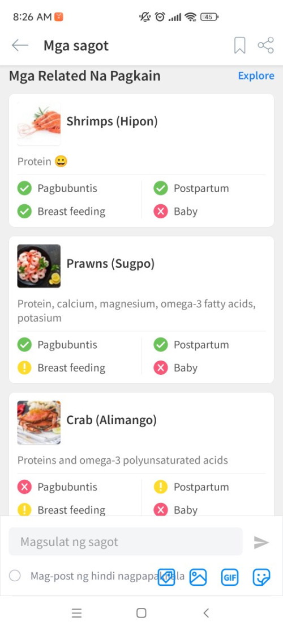Focus the Magsulat ng sagot field

[x=126, y=542]
